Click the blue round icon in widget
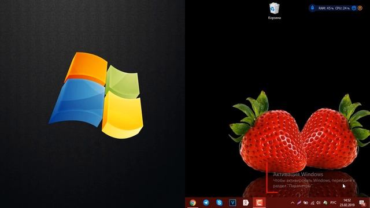Viewport: 370px width, 208px height. tap(354, 8)
